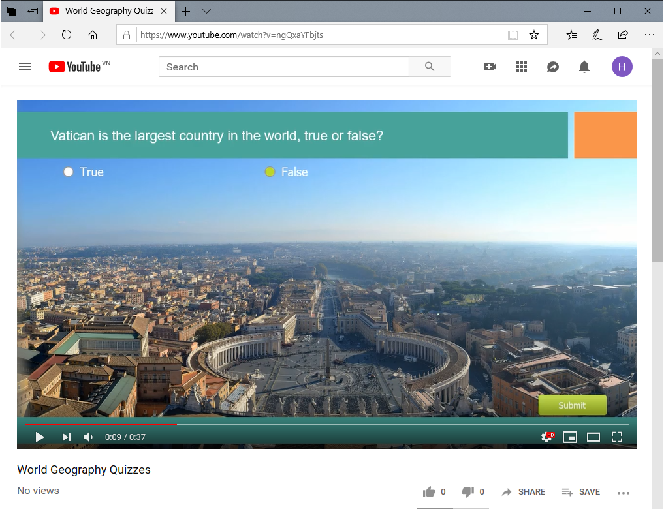The width and height of the screenshot is (664, 509).
Task: Select the False radio option
Action: [270, 172]
